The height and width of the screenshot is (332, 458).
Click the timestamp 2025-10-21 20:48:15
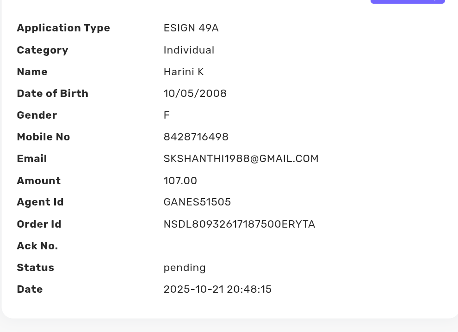(x=217, y=290)
